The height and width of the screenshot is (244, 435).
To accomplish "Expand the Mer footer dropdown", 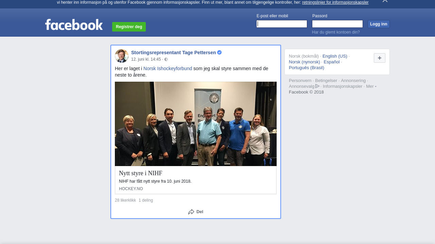I will [371, 86].
